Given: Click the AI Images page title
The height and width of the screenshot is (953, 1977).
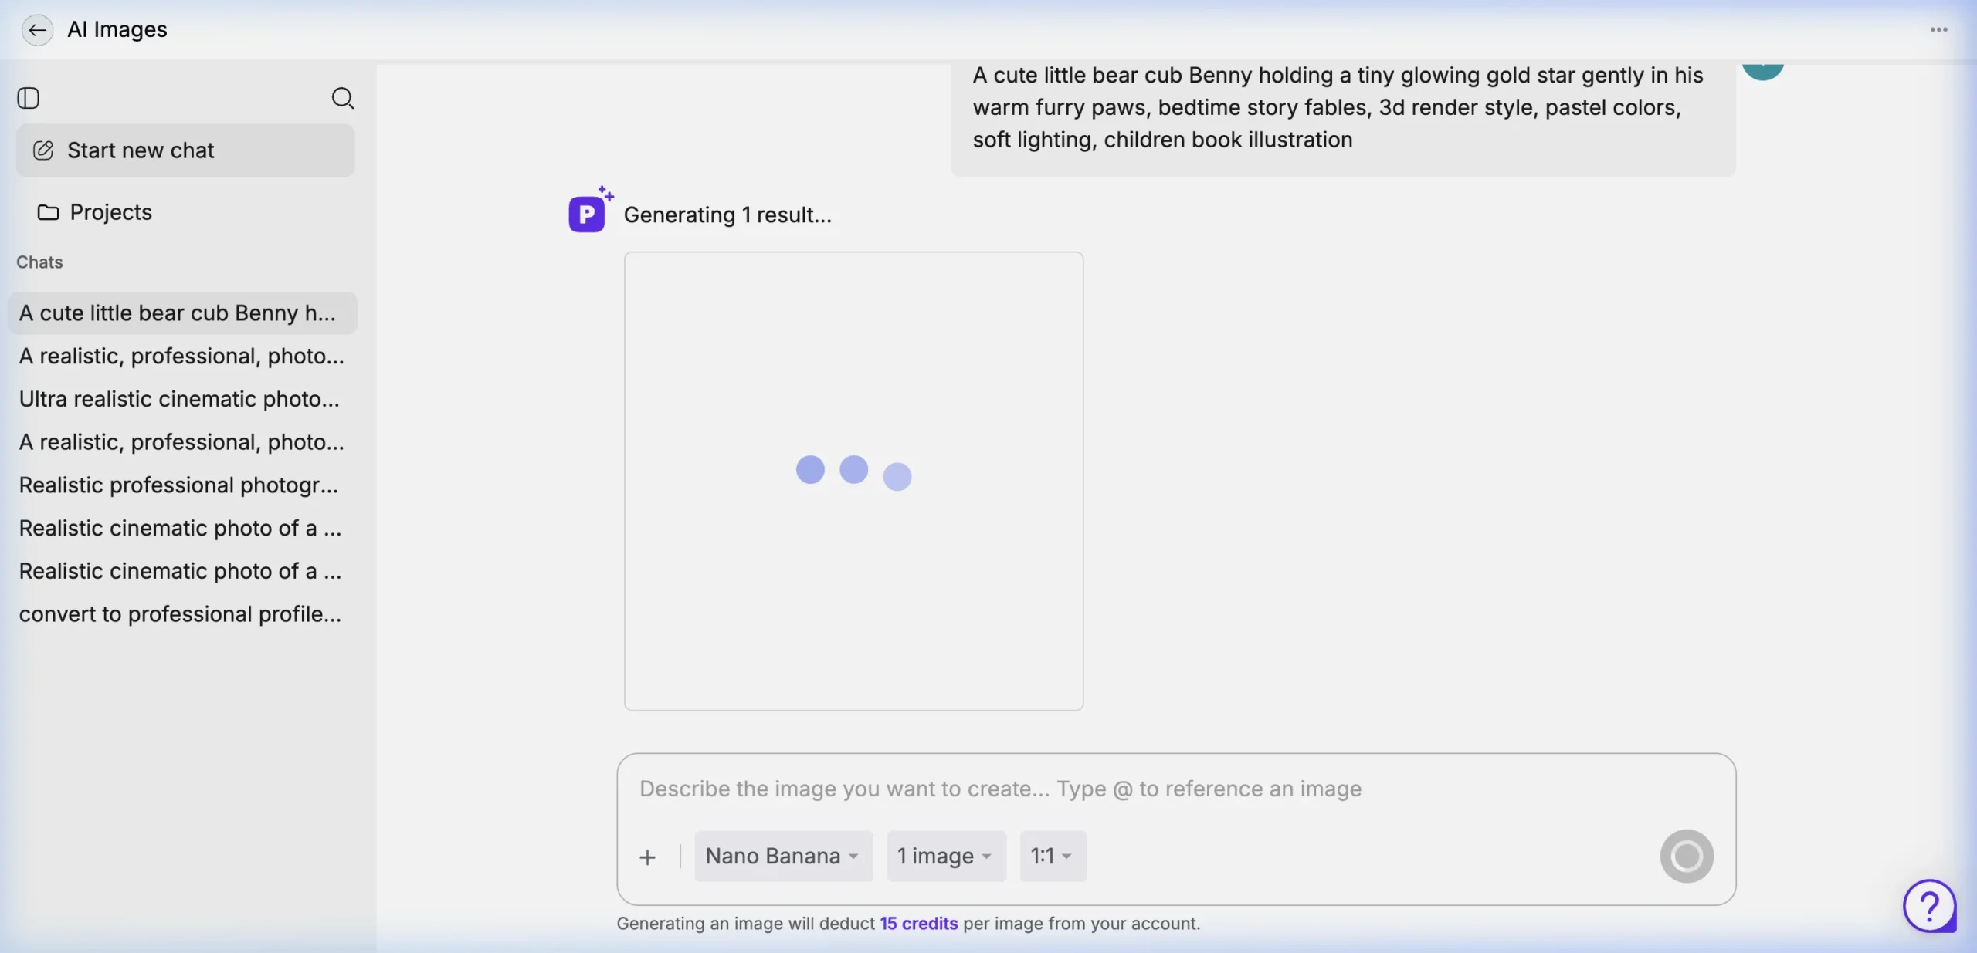Looking at the screenshot, I should pyautogui.click(x=117, y=29).
